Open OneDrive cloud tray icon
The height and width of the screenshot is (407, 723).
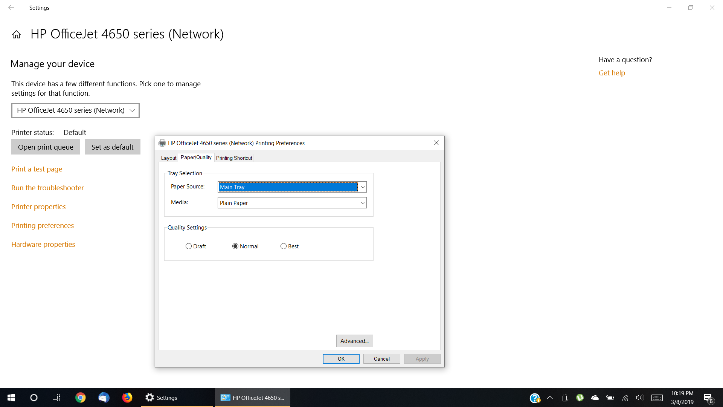coord(595,398)
